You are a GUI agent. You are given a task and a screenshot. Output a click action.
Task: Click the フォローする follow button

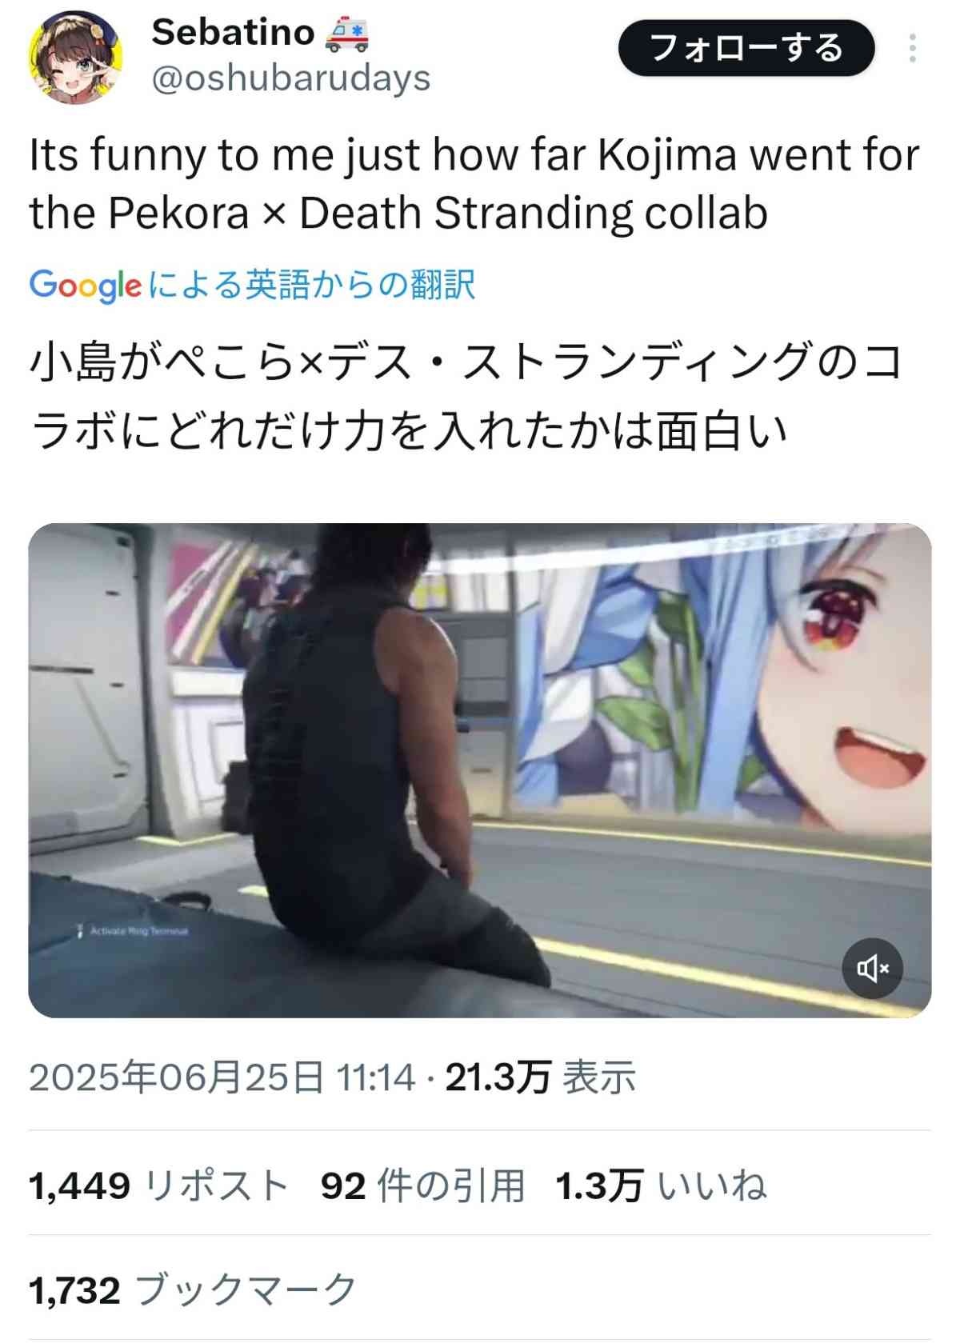coord(746,48)
